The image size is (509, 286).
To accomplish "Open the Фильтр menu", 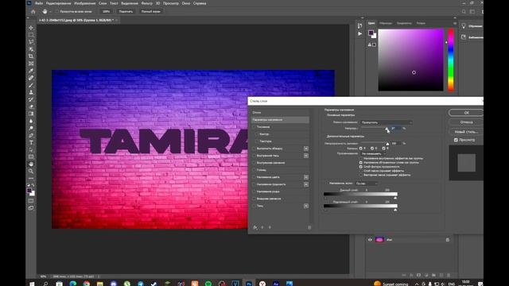I will 146,3.
